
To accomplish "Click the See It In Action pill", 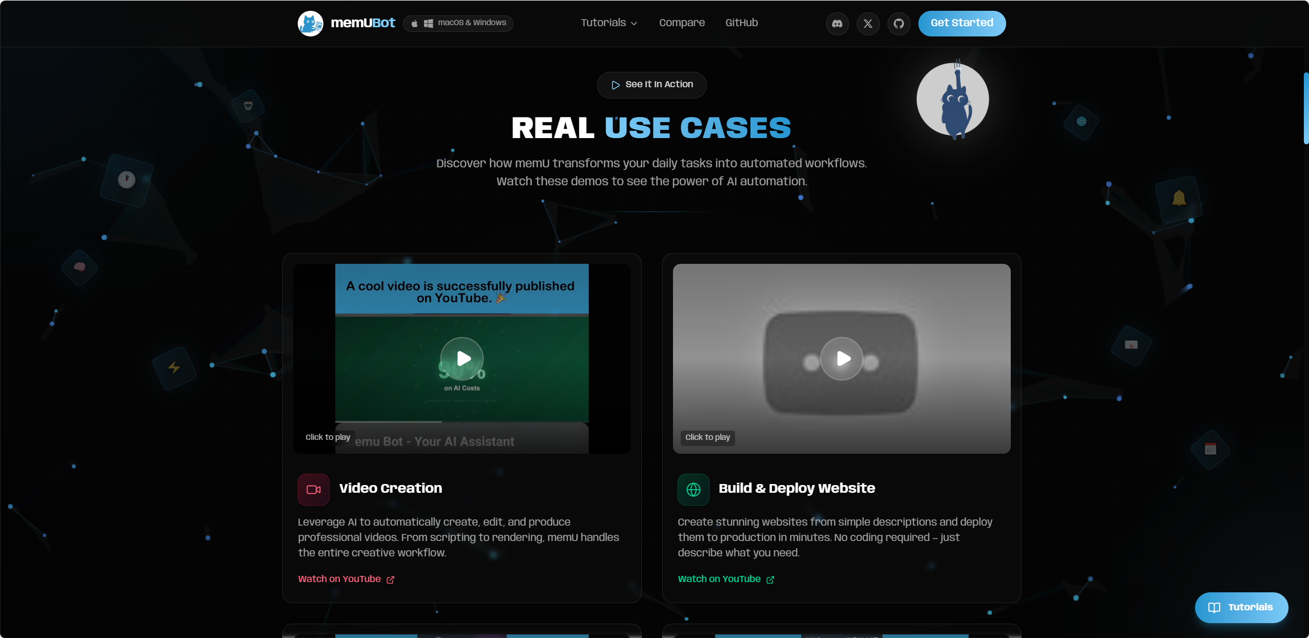I will pos(652,85).
